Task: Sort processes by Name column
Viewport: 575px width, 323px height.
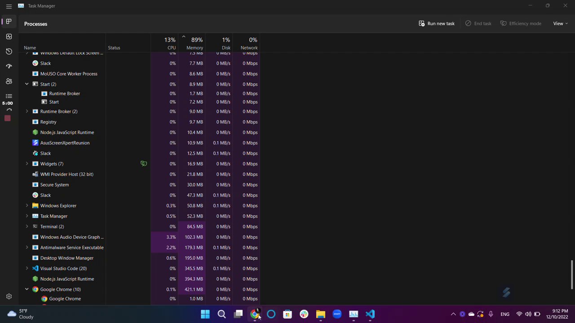Action: [30, 48]
